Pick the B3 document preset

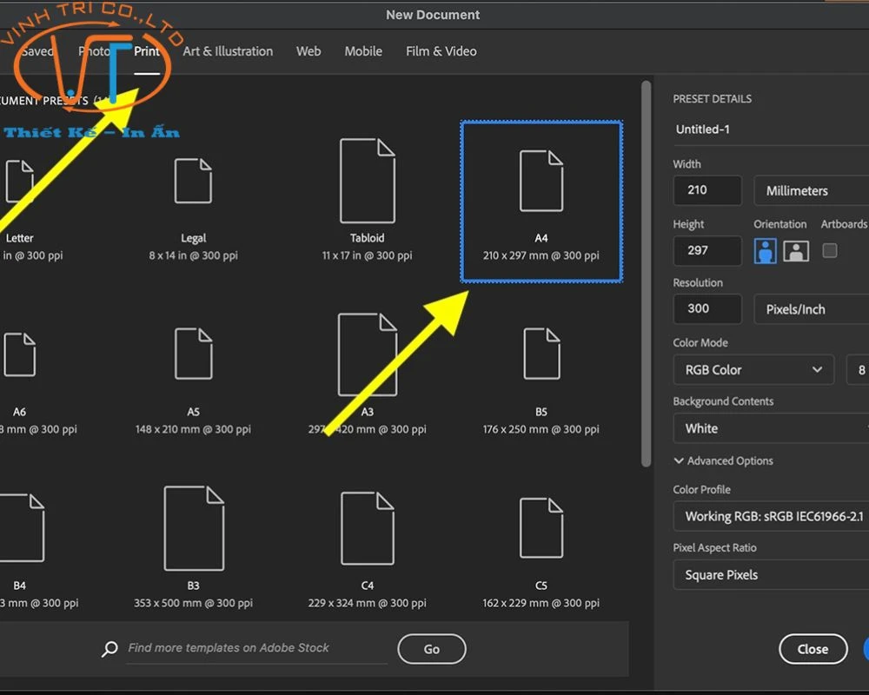(x=194, y=528)
